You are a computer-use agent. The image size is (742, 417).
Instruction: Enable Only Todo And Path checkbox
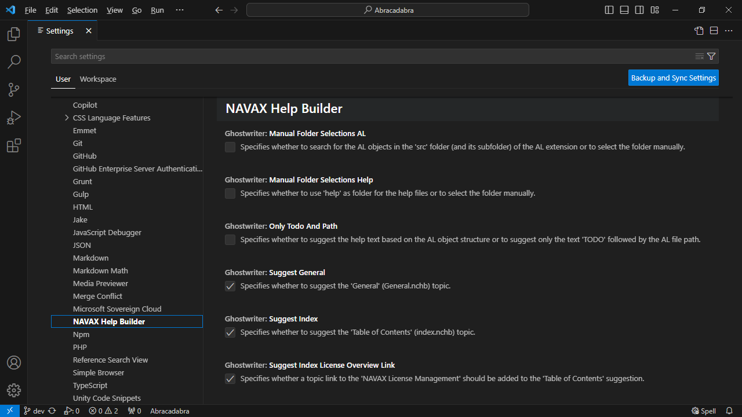pos(230,240)
